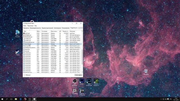
Task: Show hidden system tray icons
Action: tap(161, 99)
